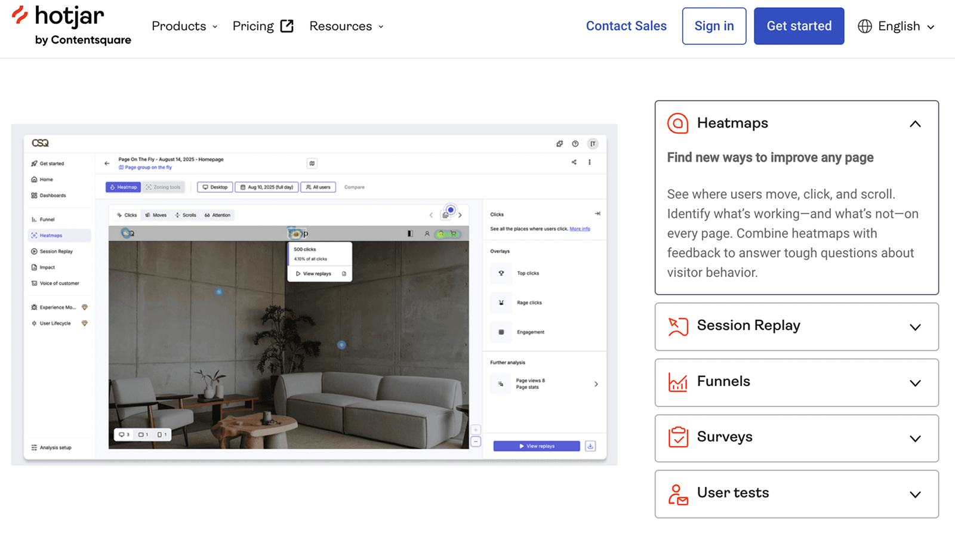Open Page views & Page stats chevron
Image resolution: width=955 pixels, height=537 pixels.
coord(596,384)
